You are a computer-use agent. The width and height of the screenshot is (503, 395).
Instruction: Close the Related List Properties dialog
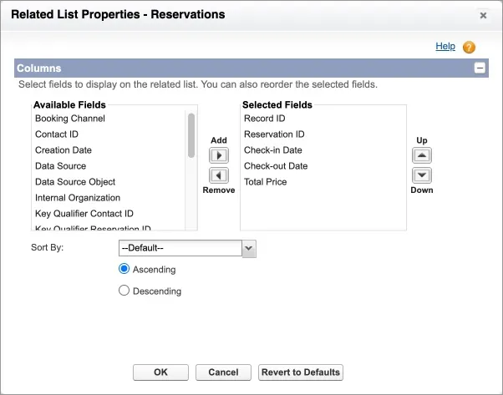483,15
